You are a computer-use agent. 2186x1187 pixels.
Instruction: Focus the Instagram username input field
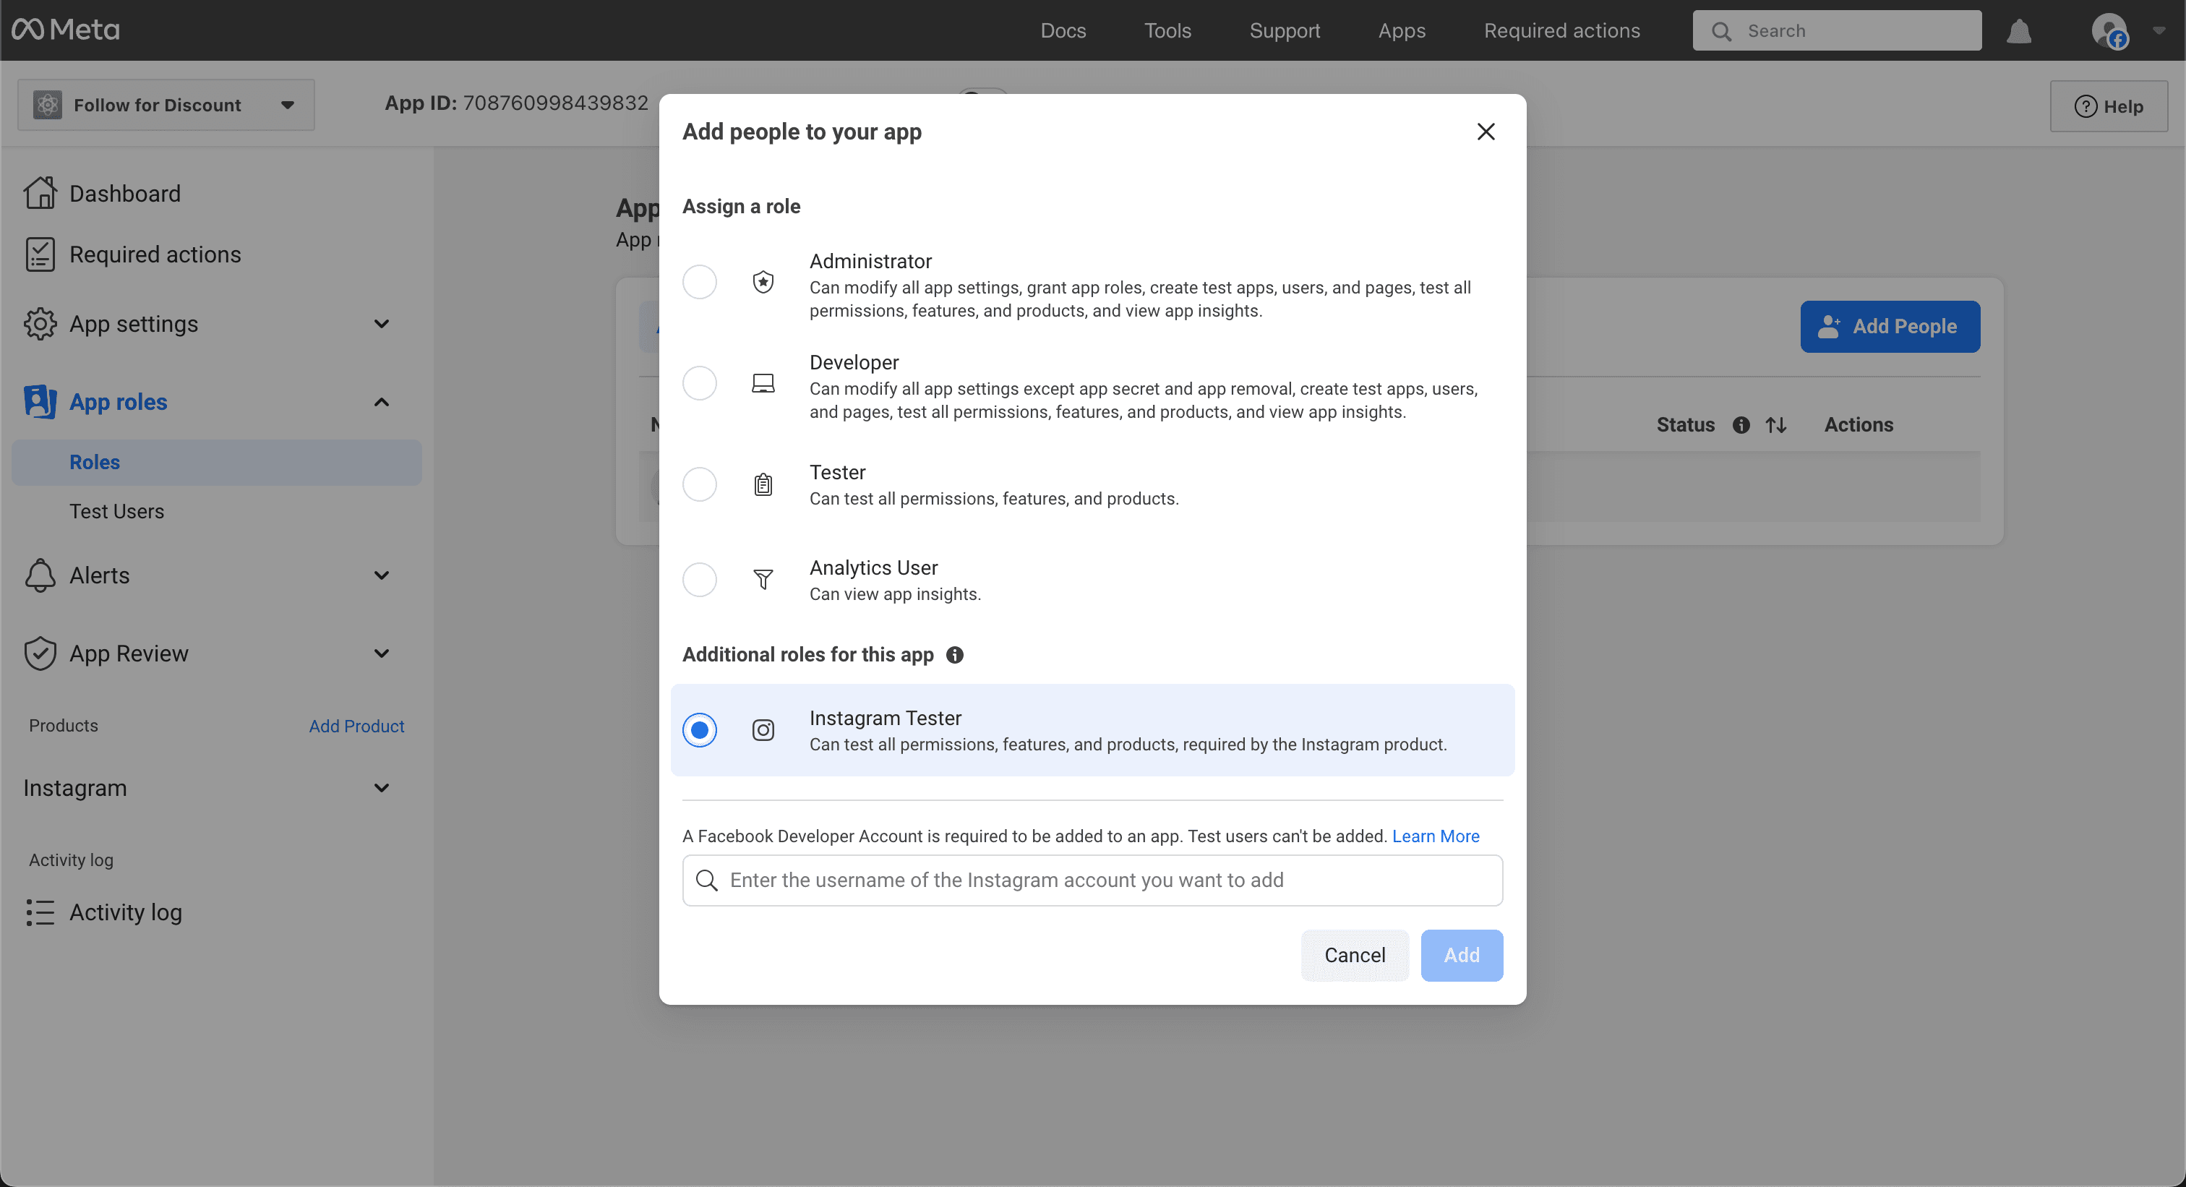(1092, 880)
